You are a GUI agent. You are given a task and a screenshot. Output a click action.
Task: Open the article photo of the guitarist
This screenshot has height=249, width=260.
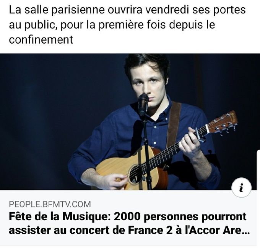pos(130,122)
